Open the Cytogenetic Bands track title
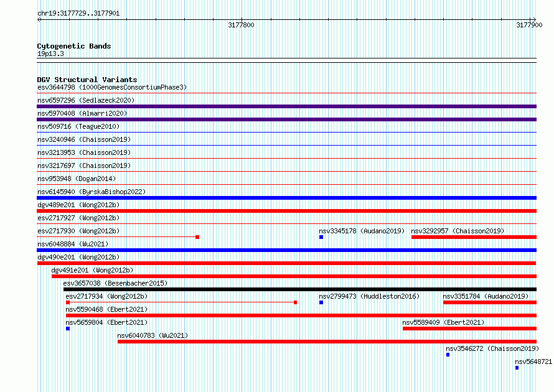 pyautogui.click(x=74, y=46)
